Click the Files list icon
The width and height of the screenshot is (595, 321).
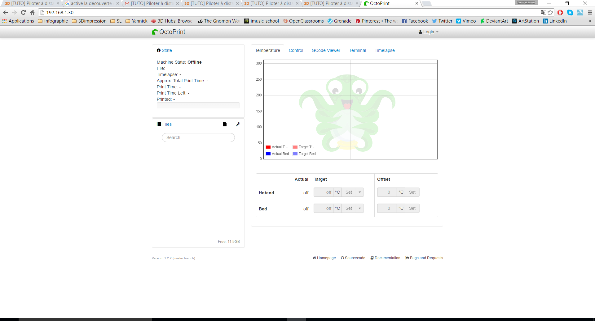159,124
